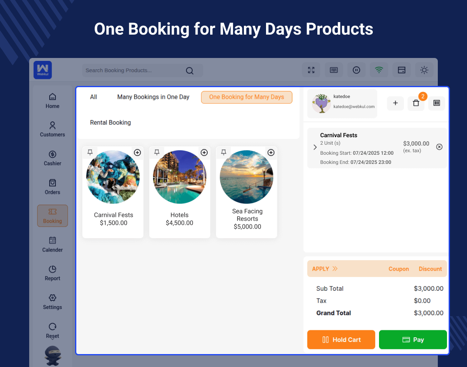
Task: Click the barcode scanner icon
Action: pyautogui.click(x=437, y=103)
